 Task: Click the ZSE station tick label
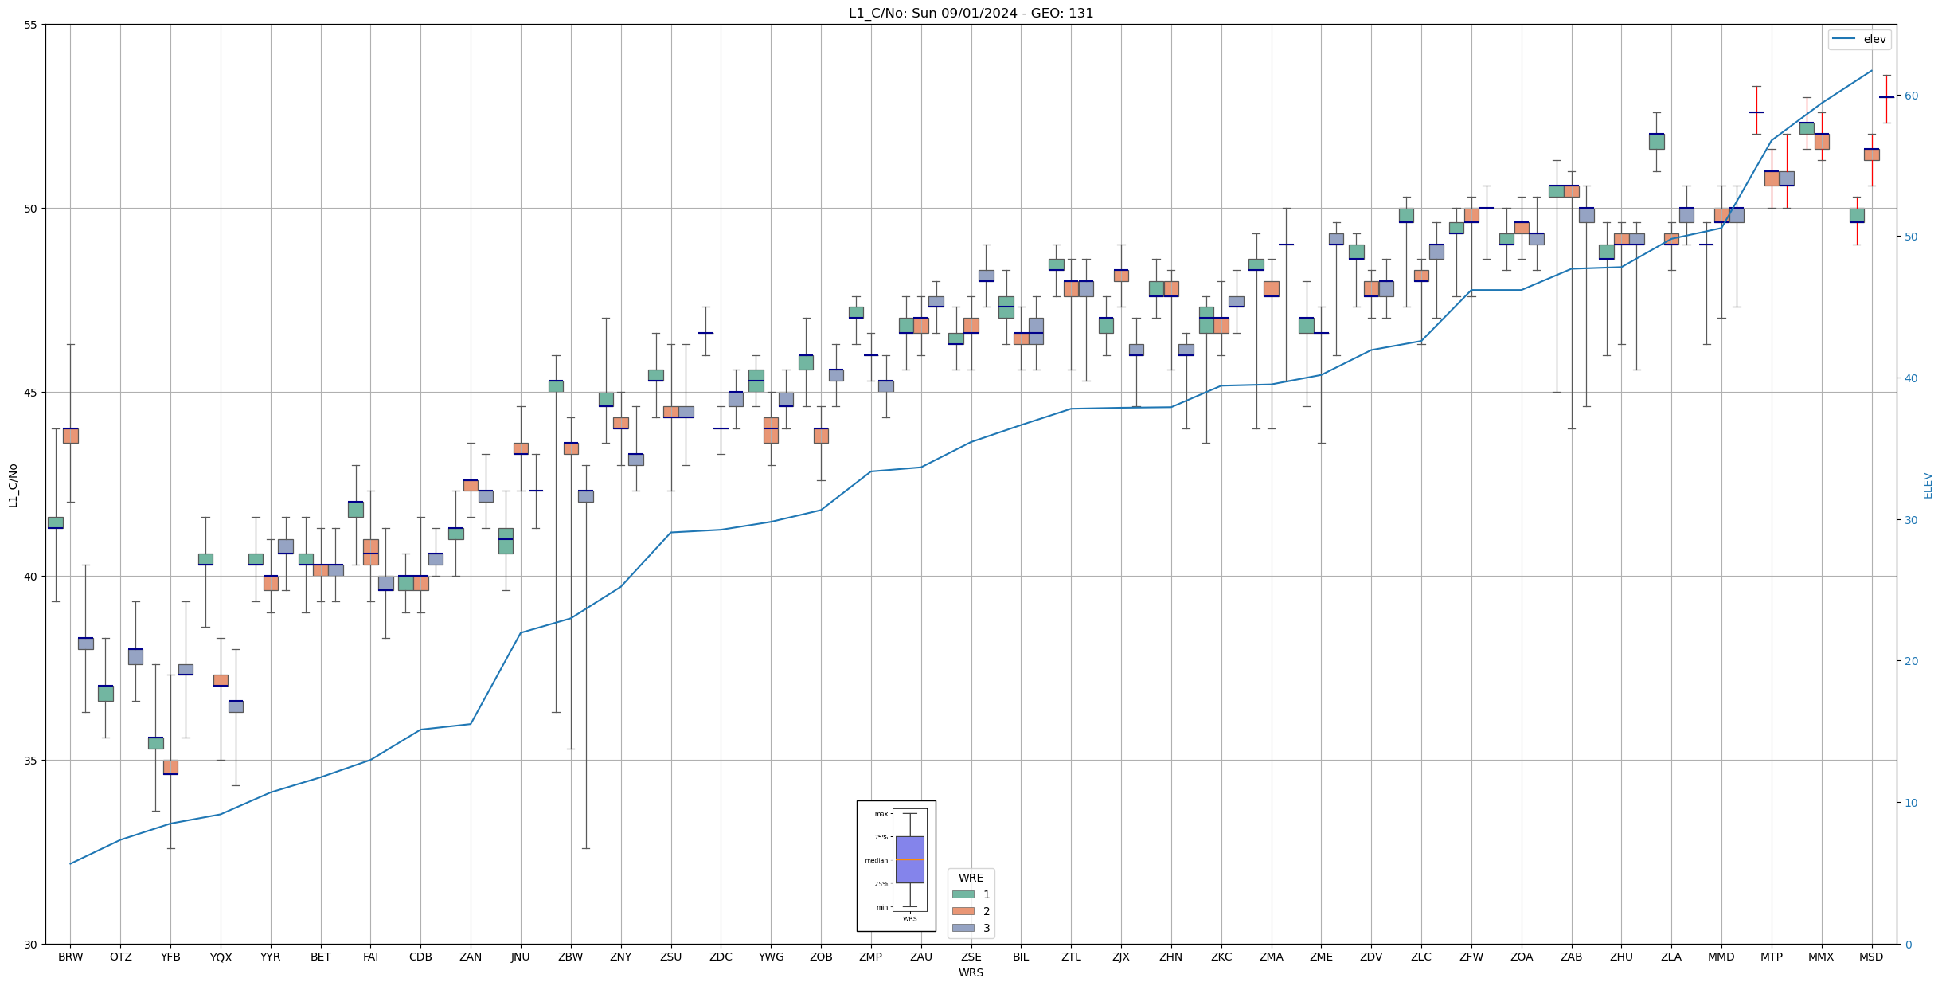(971, 957)
